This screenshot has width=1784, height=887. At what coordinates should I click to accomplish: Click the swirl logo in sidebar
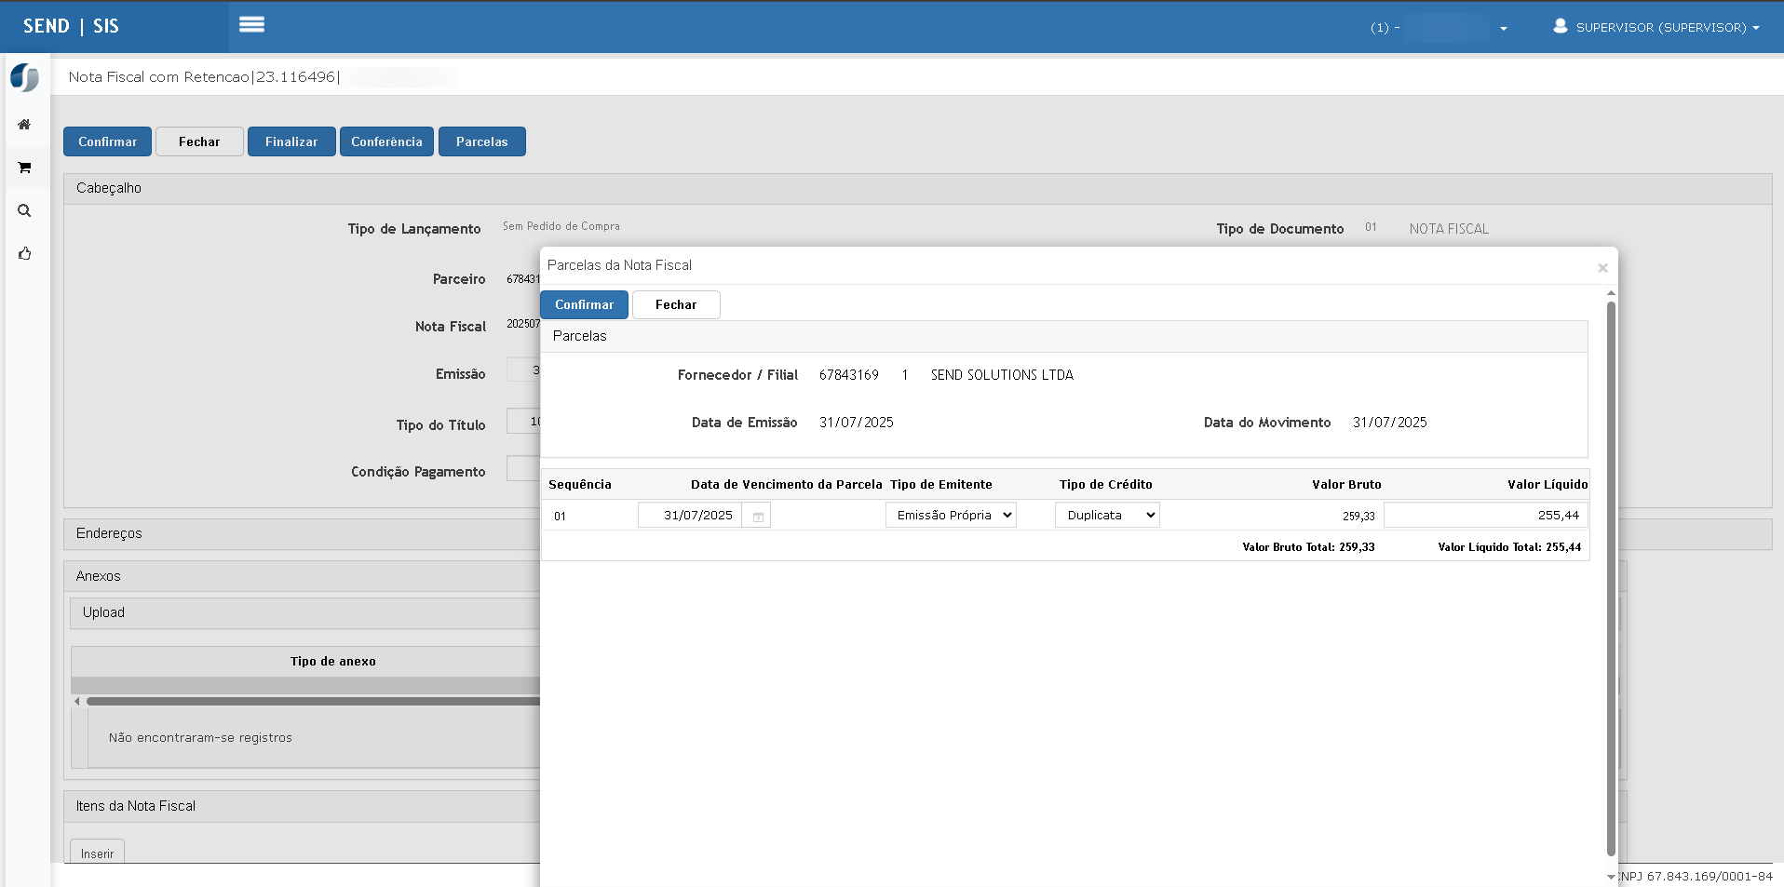(24, 77)
